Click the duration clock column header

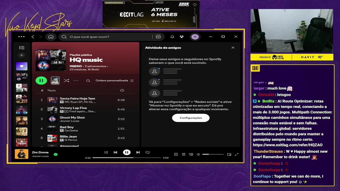click(x=122, y=90)
